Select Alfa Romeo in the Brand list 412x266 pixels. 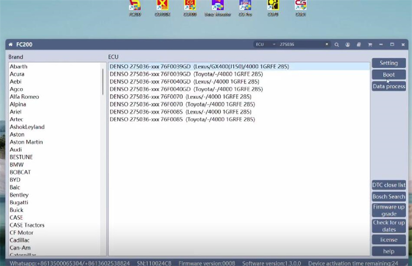pyautogui.click(x=24, y=96)
